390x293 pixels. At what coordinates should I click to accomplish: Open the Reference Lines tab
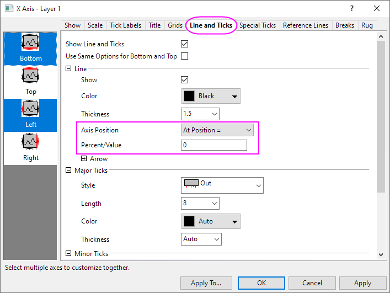(x=306, y=25)
